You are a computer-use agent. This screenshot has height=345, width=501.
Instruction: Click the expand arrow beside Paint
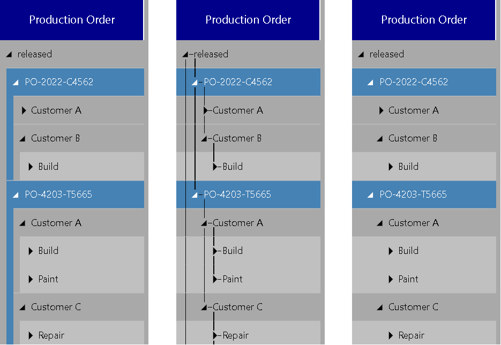pos(29,279)
